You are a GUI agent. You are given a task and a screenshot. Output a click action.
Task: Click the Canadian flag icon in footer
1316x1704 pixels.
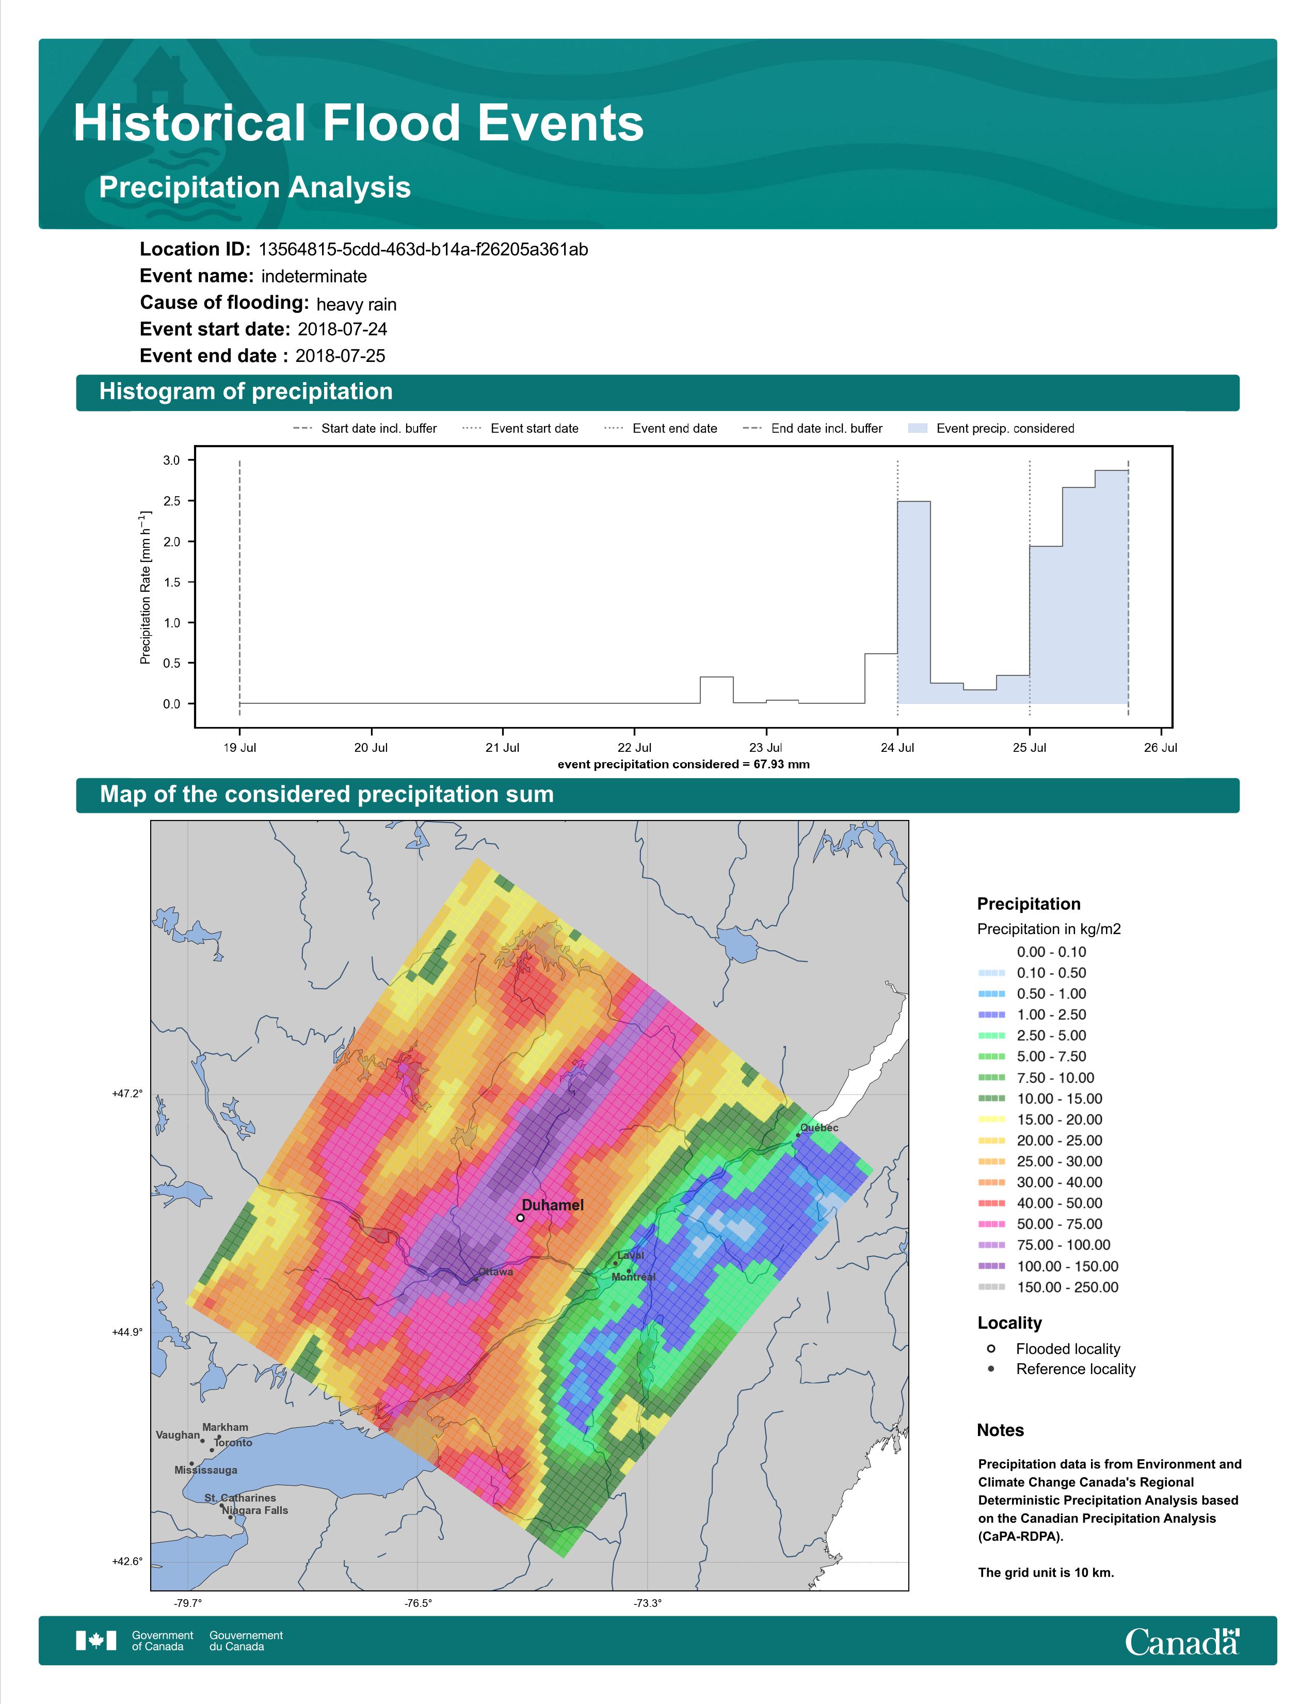(96, 1641)
